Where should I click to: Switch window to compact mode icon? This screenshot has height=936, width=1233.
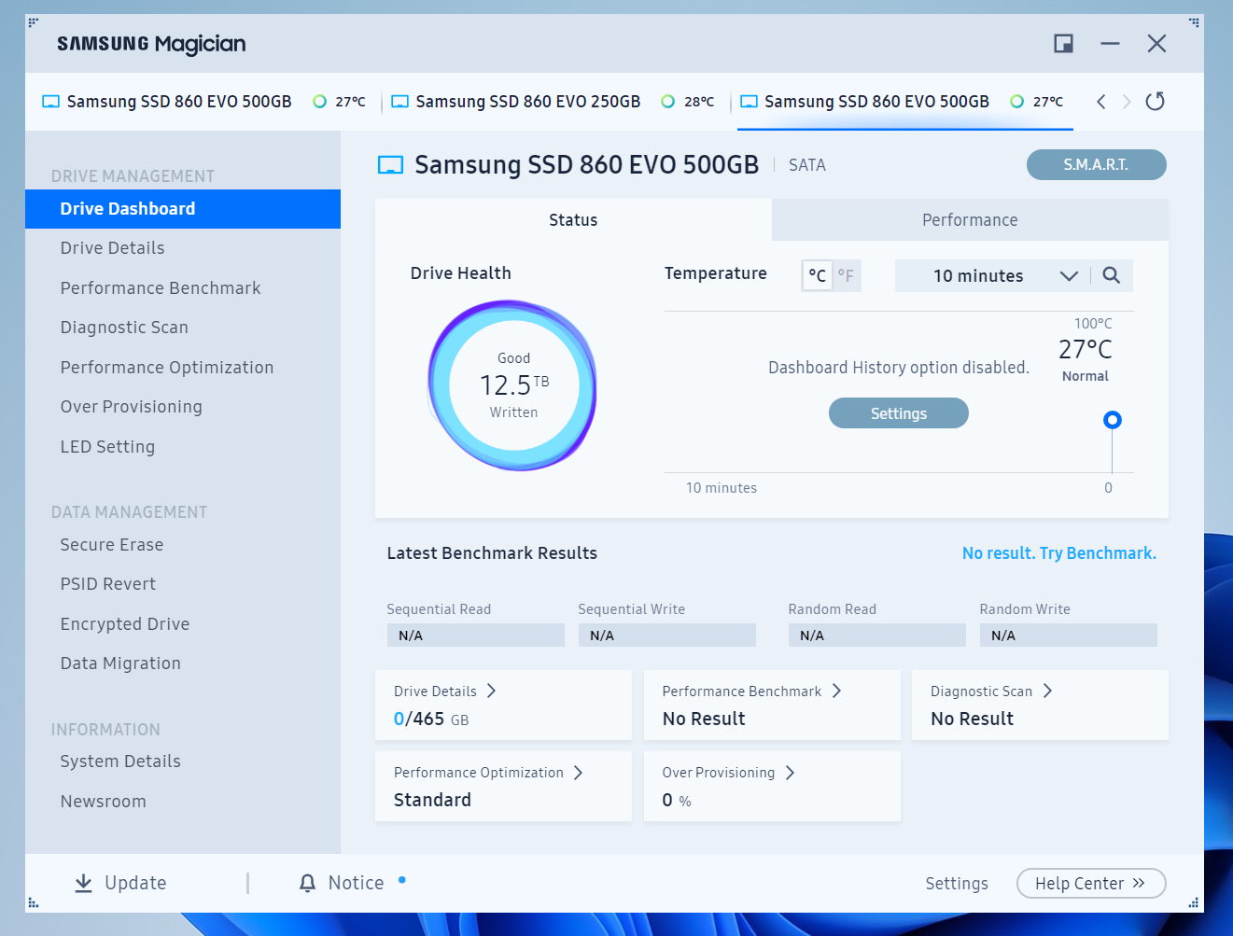[x=1063, y=43]
